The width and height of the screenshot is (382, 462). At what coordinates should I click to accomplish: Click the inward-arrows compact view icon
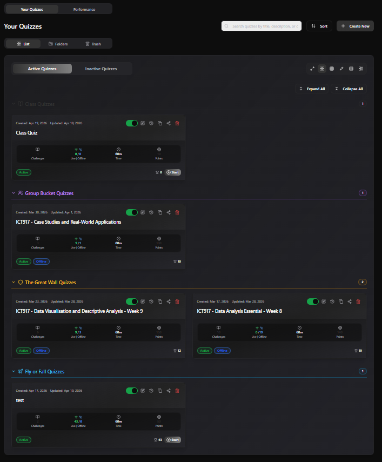[341, 69]
